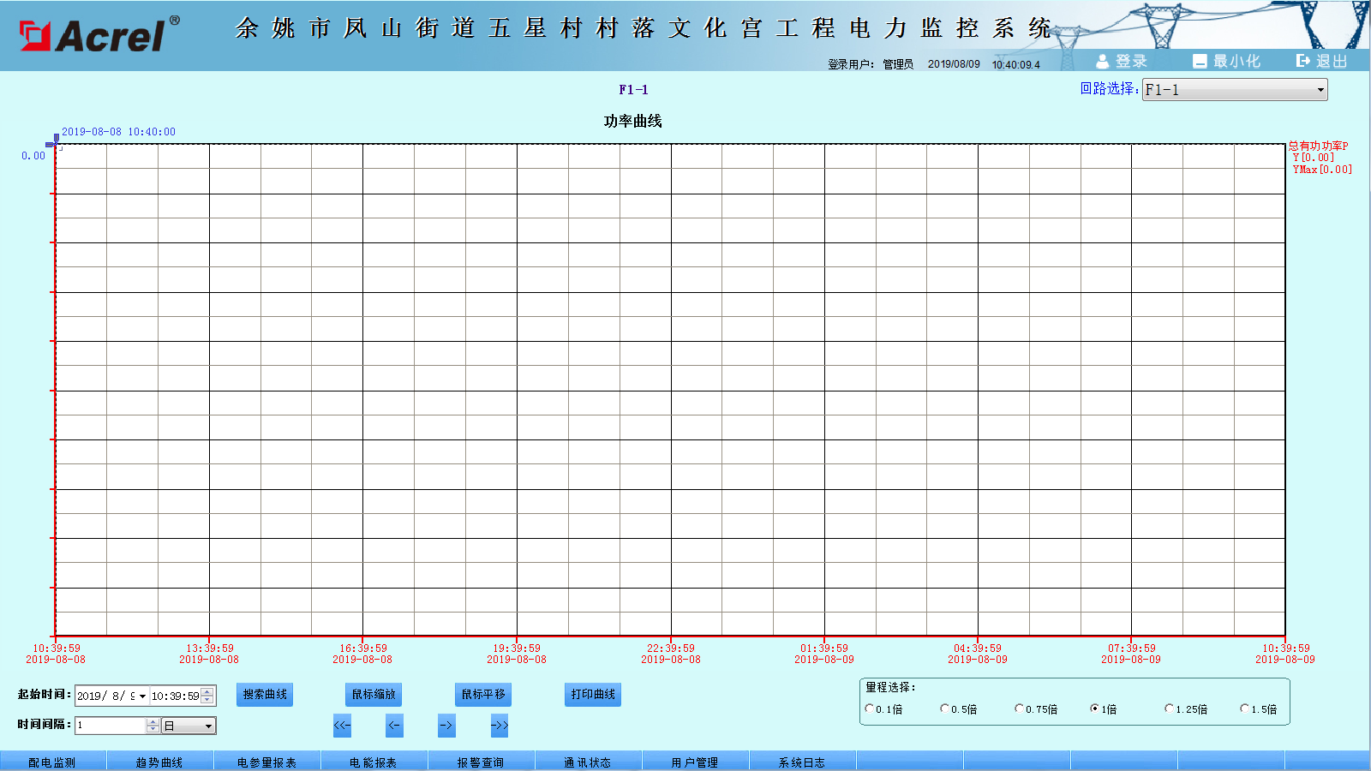Click the 搜索曲线 search curve button

[x=265, y=694]
